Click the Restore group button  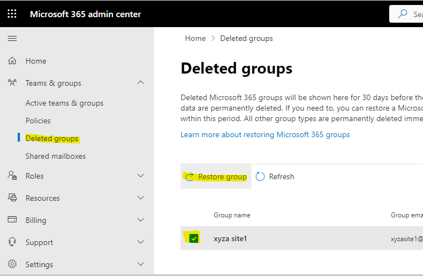pyautogui.click(x=216, y=176)
